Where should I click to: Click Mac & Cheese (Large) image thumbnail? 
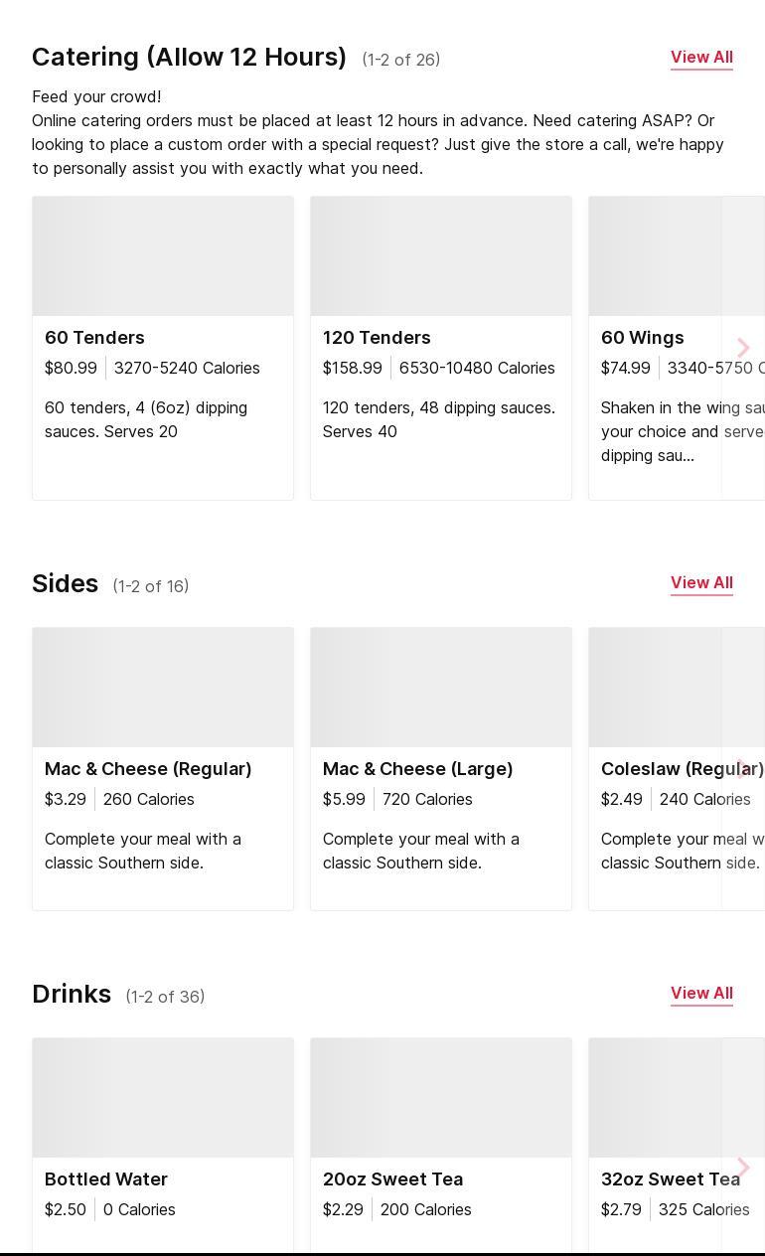pyautogui.click(x=441, y=688)
